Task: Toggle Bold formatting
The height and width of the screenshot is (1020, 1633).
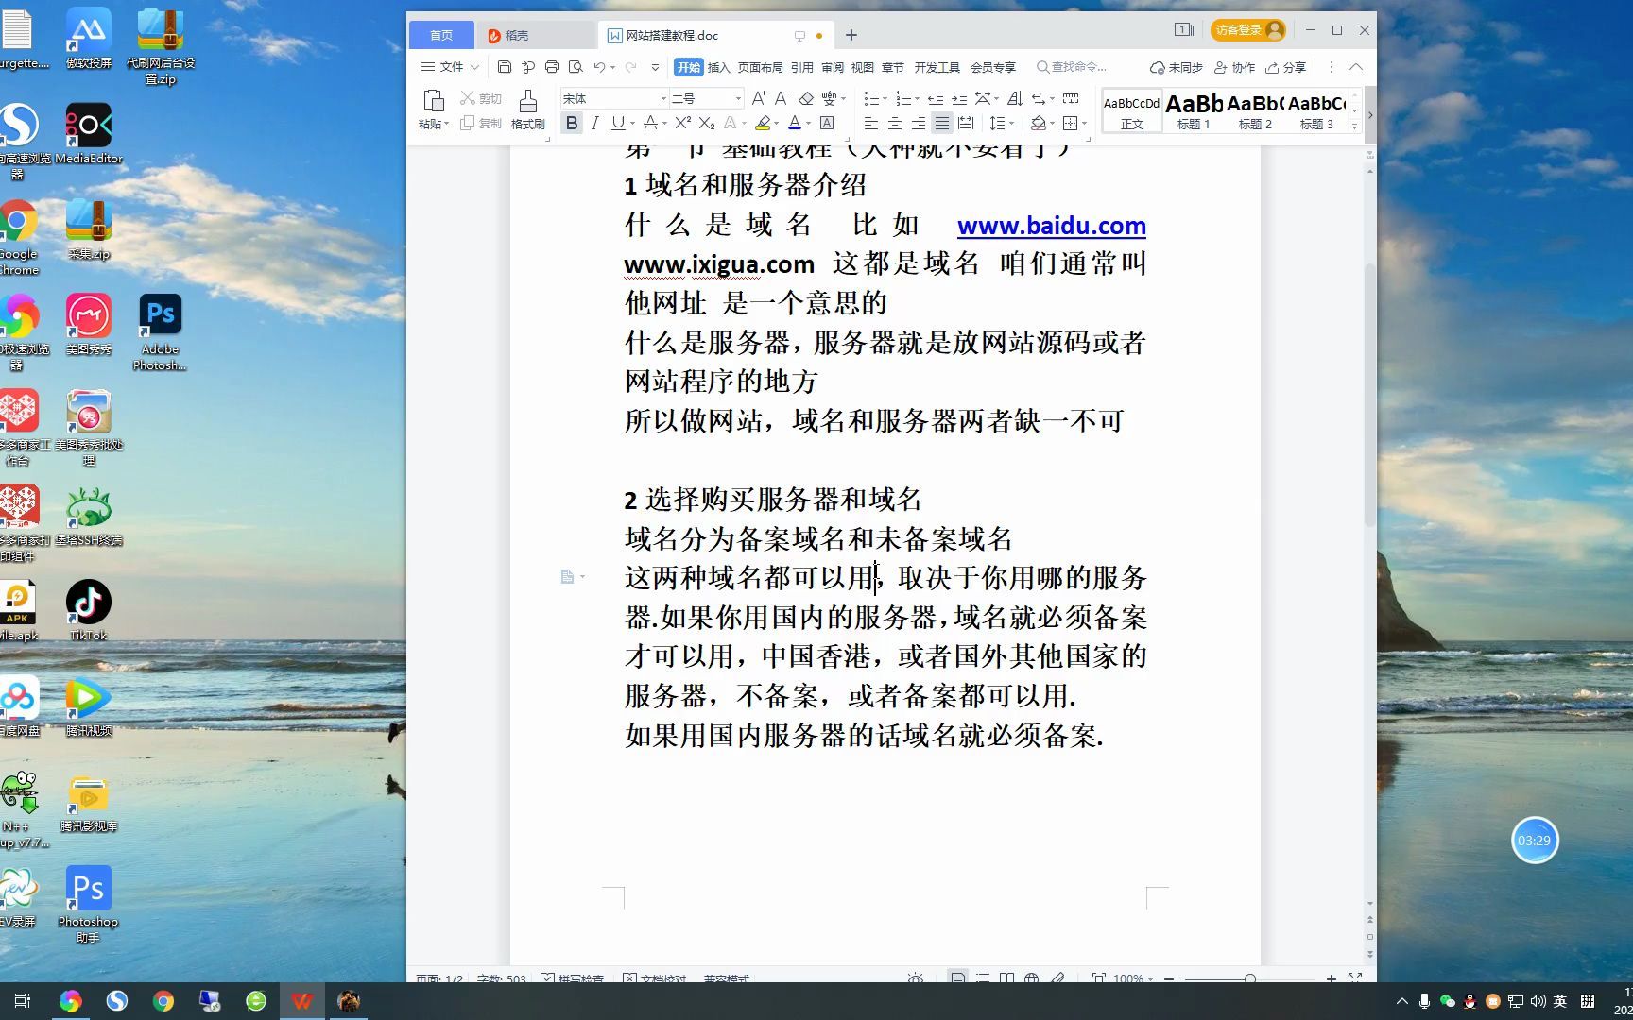Action: 572,123
